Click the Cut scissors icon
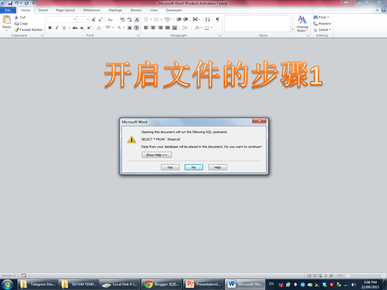 click(x=16, y=17)
